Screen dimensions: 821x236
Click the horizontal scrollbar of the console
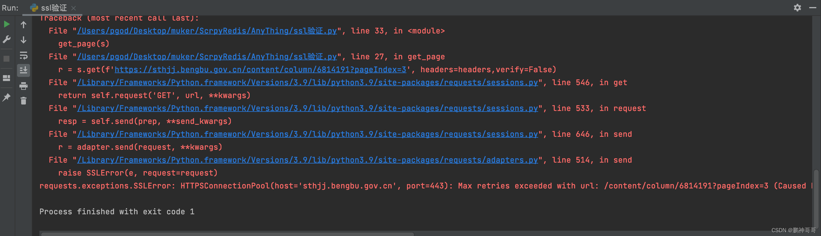228,234
